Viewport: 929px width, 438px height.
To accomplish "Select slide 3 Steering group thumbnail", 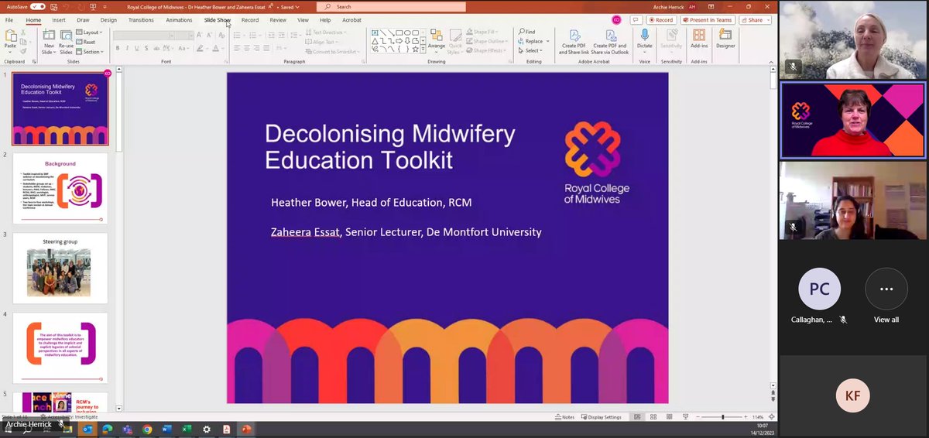I will point(60,269).
